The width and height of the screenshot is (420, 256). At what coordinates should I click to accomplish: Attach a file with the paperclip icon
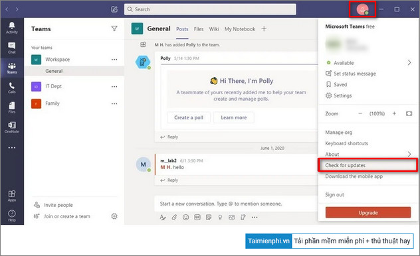pos(174,218)
